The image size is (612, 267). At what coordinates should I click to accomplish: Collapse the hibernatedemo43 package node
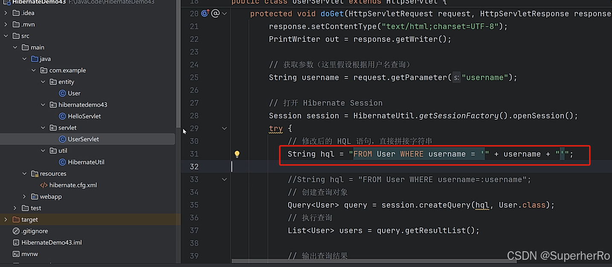pyautogui.click(x=43, y=105)
